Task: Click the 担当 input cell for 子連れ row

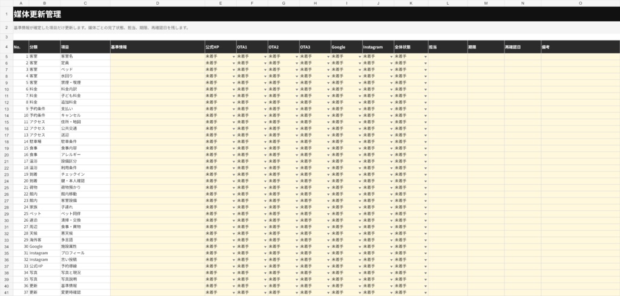Action: [448, 207]
